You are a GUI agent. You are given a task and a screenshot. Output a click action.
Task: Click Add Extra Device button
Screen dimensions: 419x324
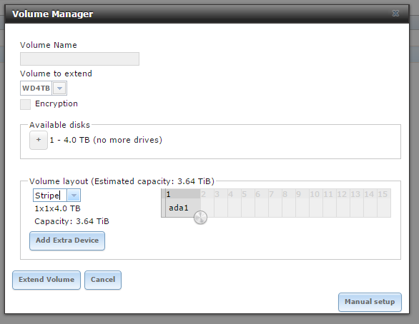coord(67,241)
